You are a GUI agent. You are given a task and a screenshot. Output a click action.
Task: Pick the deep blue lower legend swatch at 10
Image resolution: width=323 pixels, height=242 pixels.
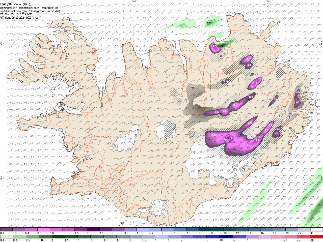[x=226, y=236]
